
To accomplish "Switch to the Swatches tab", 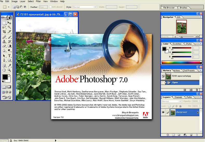I will 177,44.
